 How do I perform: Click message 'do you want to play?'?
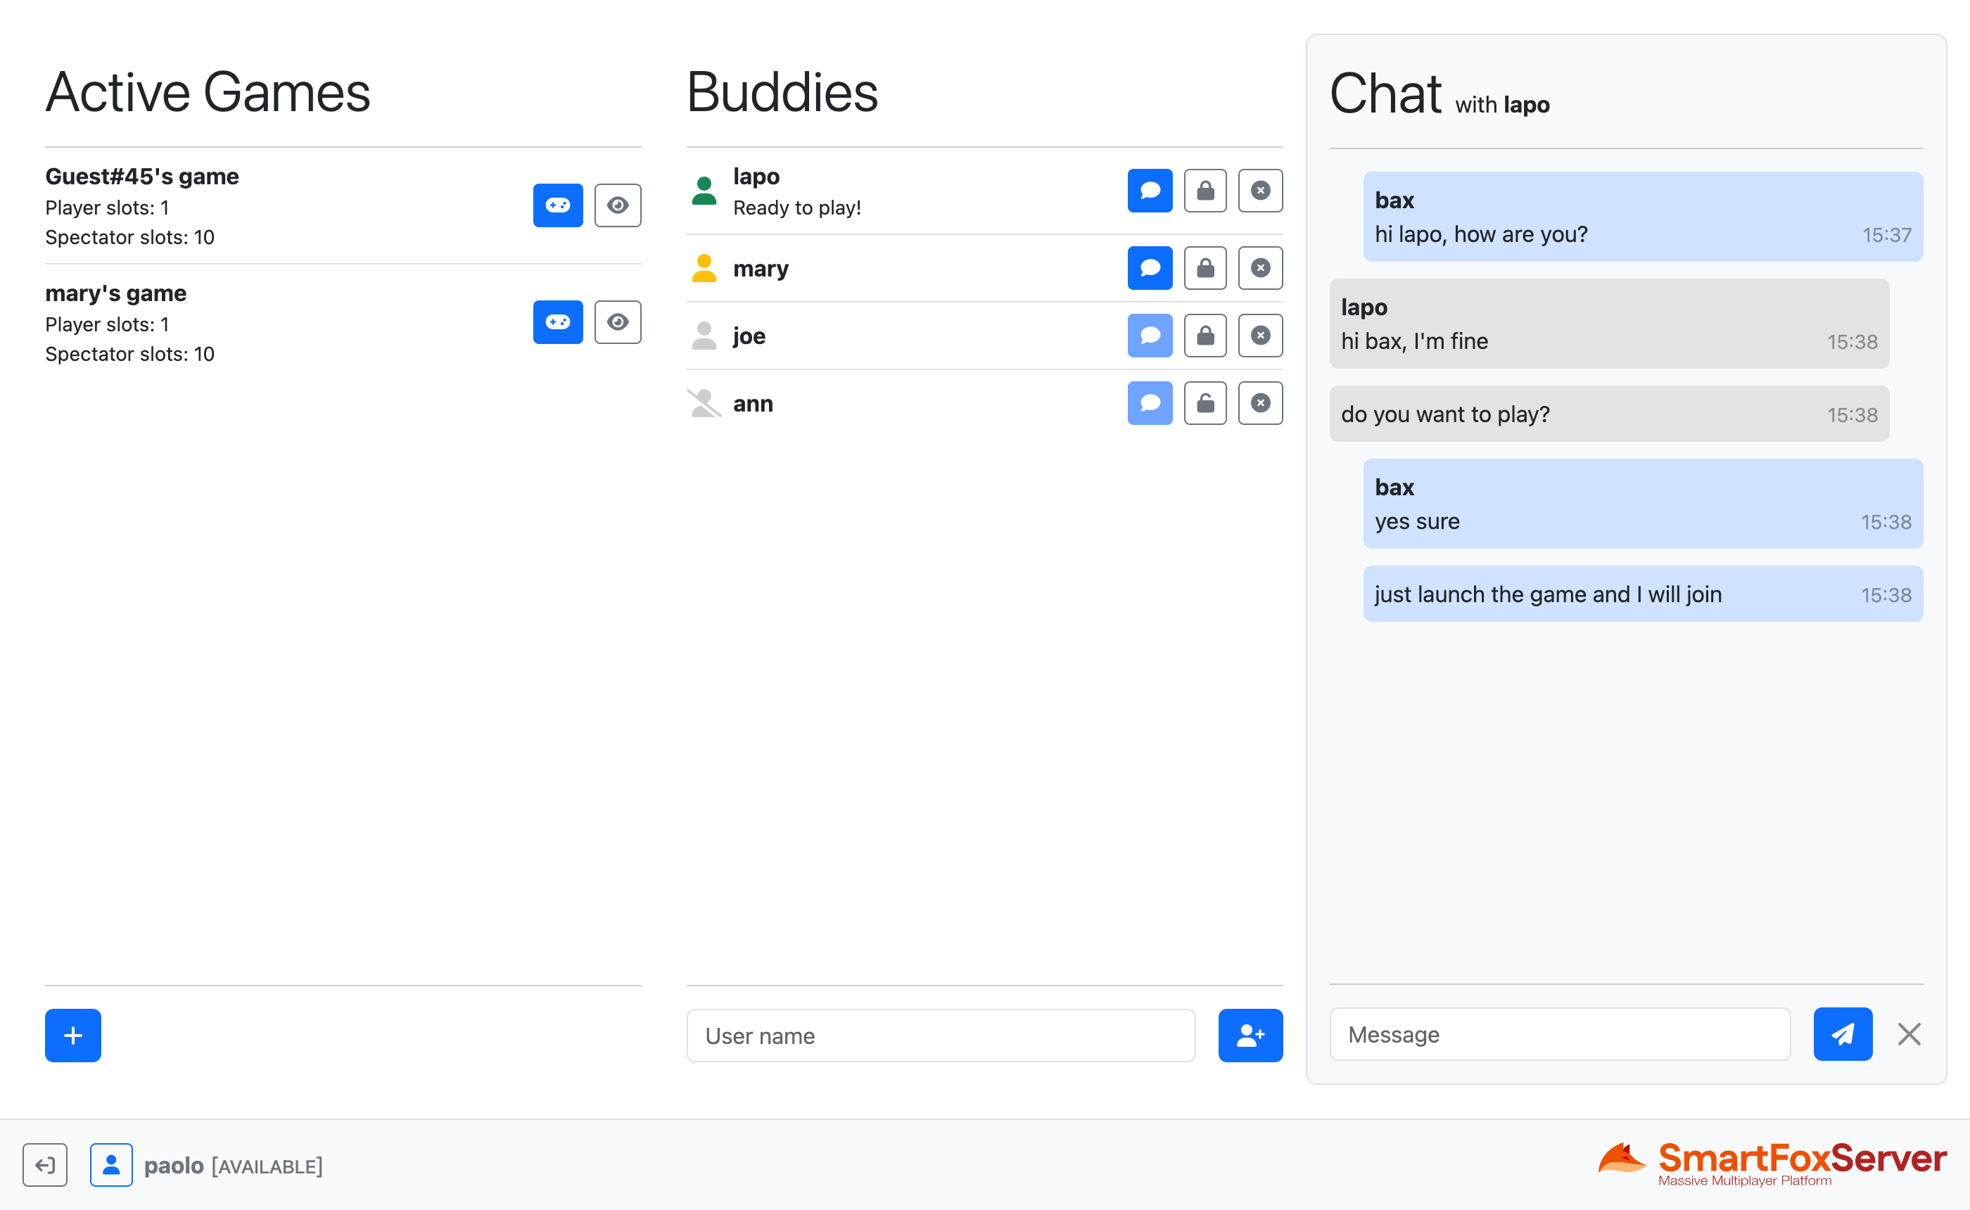[x=1445, y=414]
